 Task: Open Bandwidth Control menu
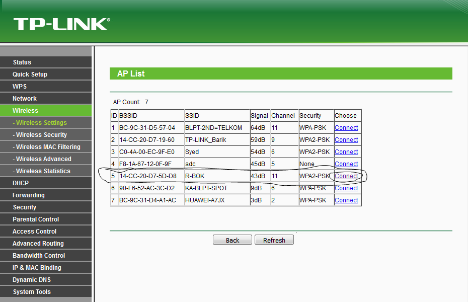46,256
